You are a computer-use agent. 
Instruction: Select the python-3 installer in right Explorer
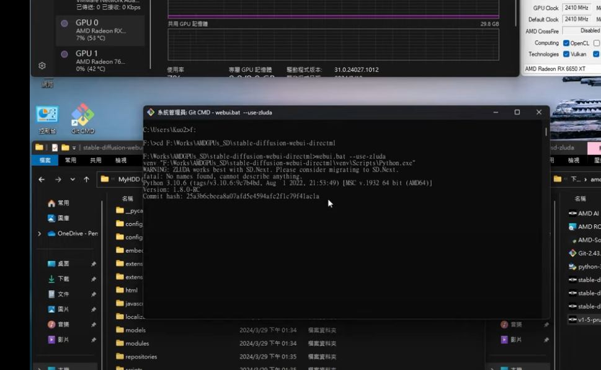[x=584, y=266]
